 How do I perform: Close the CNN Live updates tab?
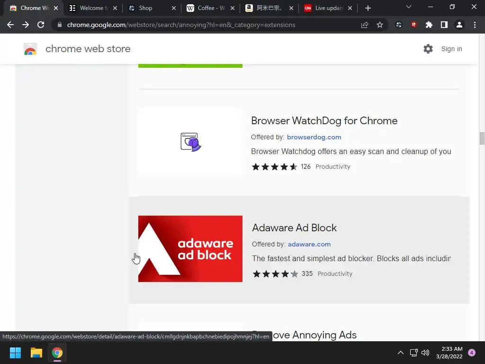click(x=350, y=8)
